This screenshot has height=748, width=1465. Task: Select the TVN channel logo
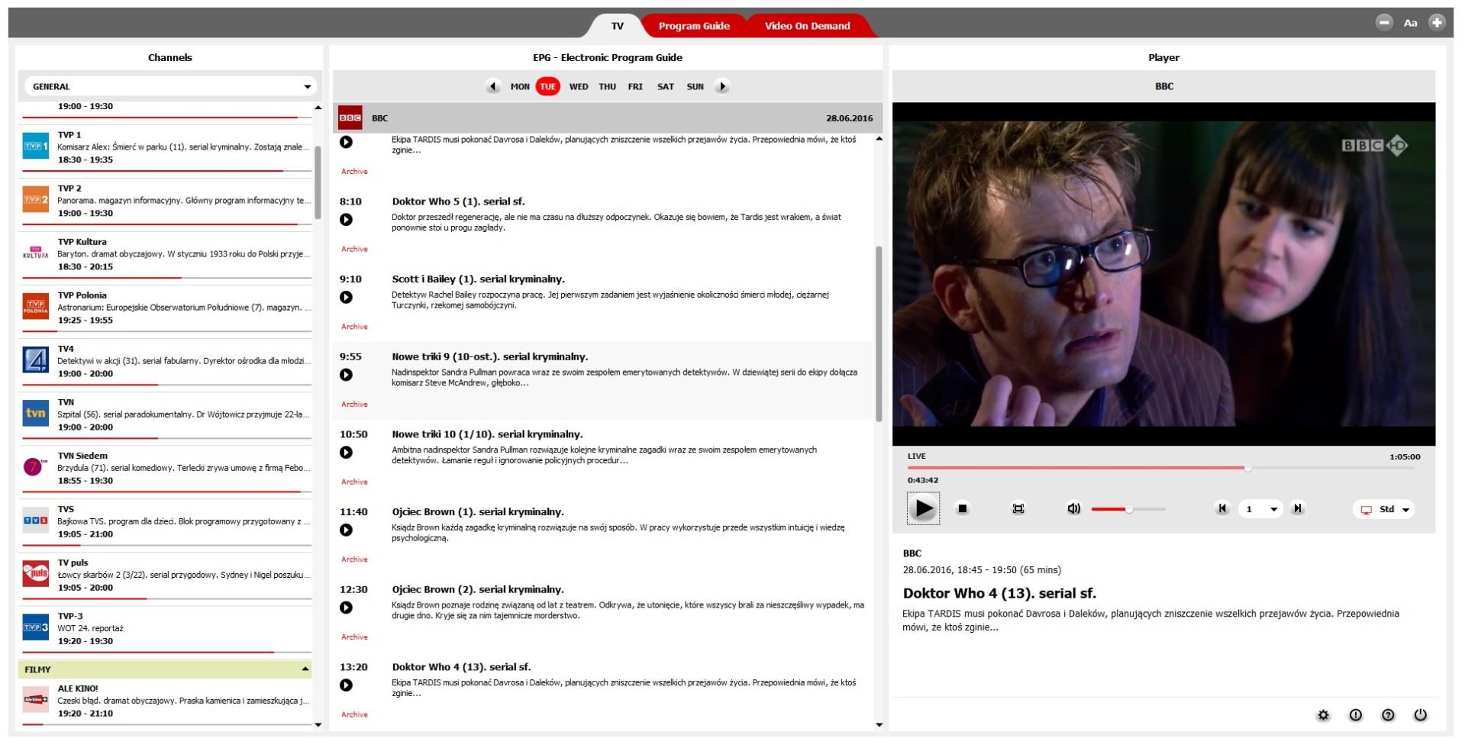click(35, 413)
